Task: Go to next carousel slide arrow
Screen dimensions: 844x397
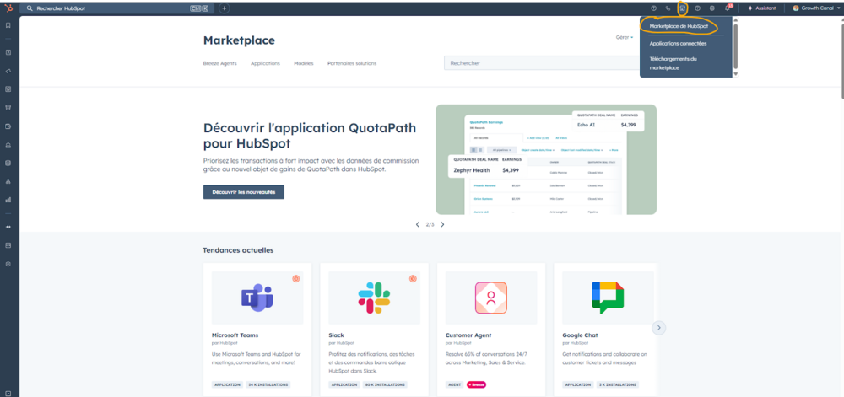Action: [442, 224]
